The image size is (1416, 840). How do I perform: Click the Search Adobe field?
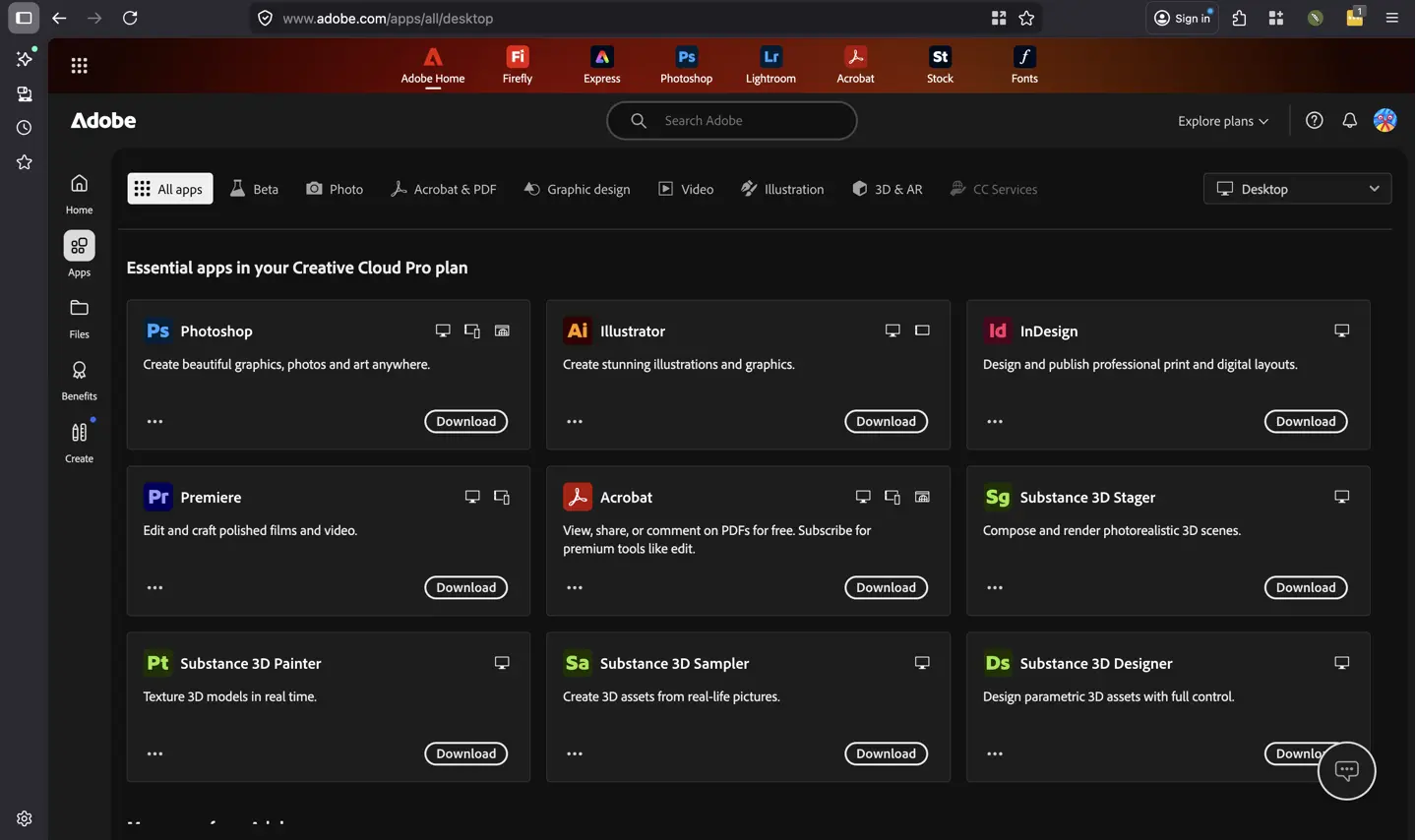tap(731, 120)
